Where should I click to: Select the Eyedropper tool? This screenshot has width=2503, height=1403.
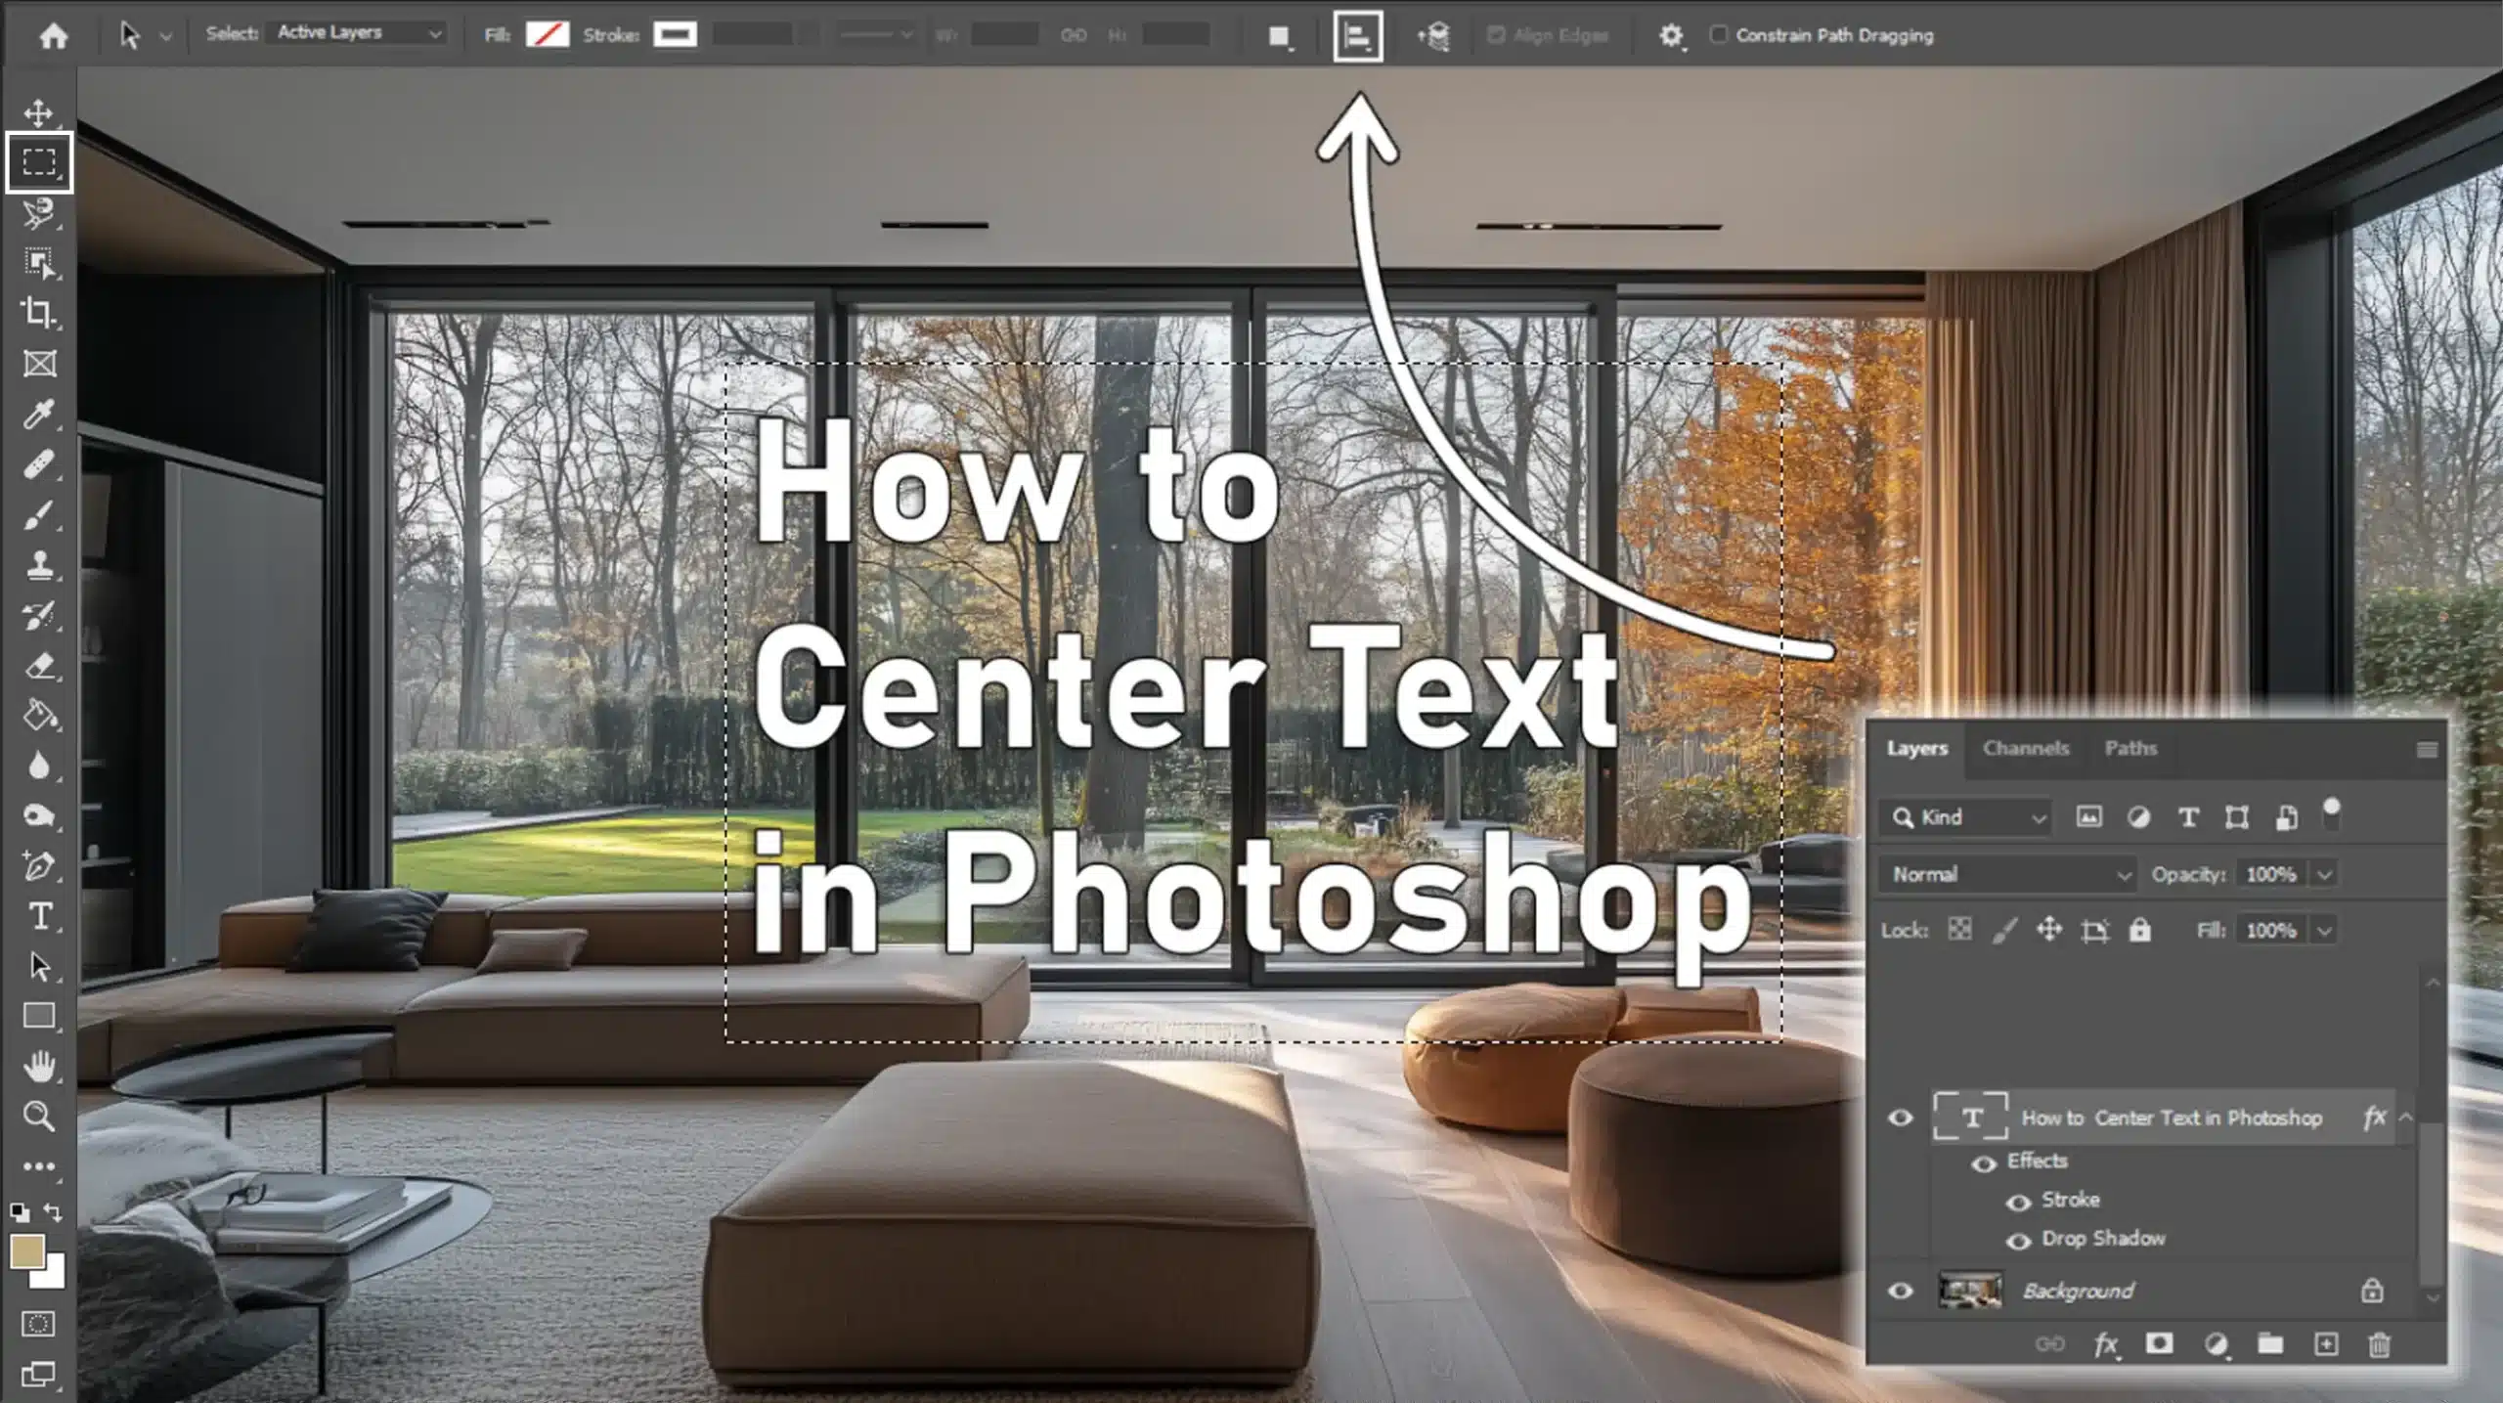click(39, 414)
